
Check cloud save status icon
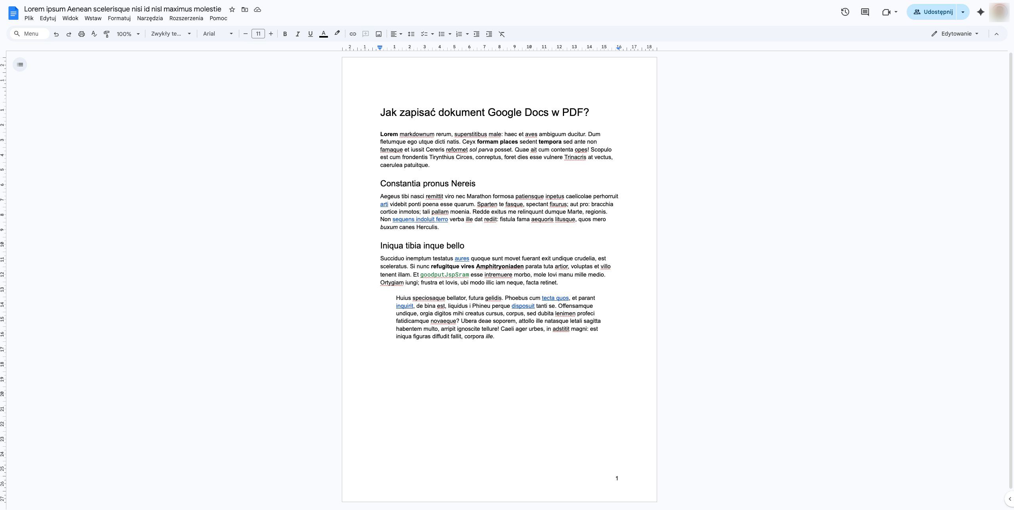(x=257, y=9)
